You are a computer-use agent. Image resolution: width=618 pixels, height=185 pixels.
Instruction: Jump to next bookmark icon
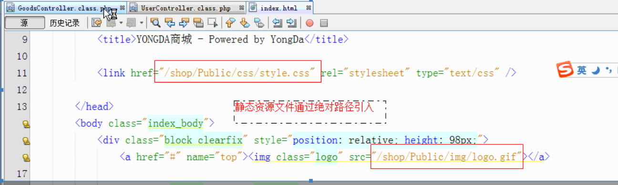[245, 22]
